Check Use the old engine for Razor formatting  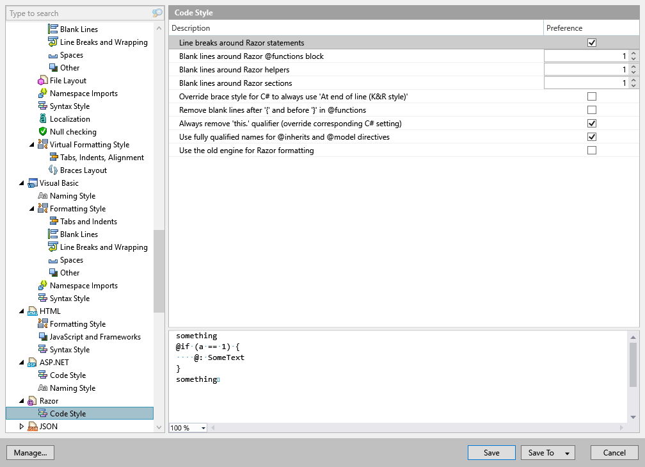coord(591,150)
